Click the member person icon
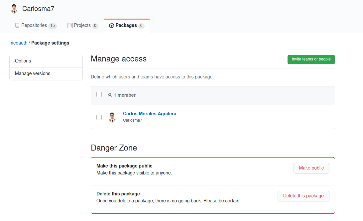The width and height of the screenshot is (363, 221). 109,95
